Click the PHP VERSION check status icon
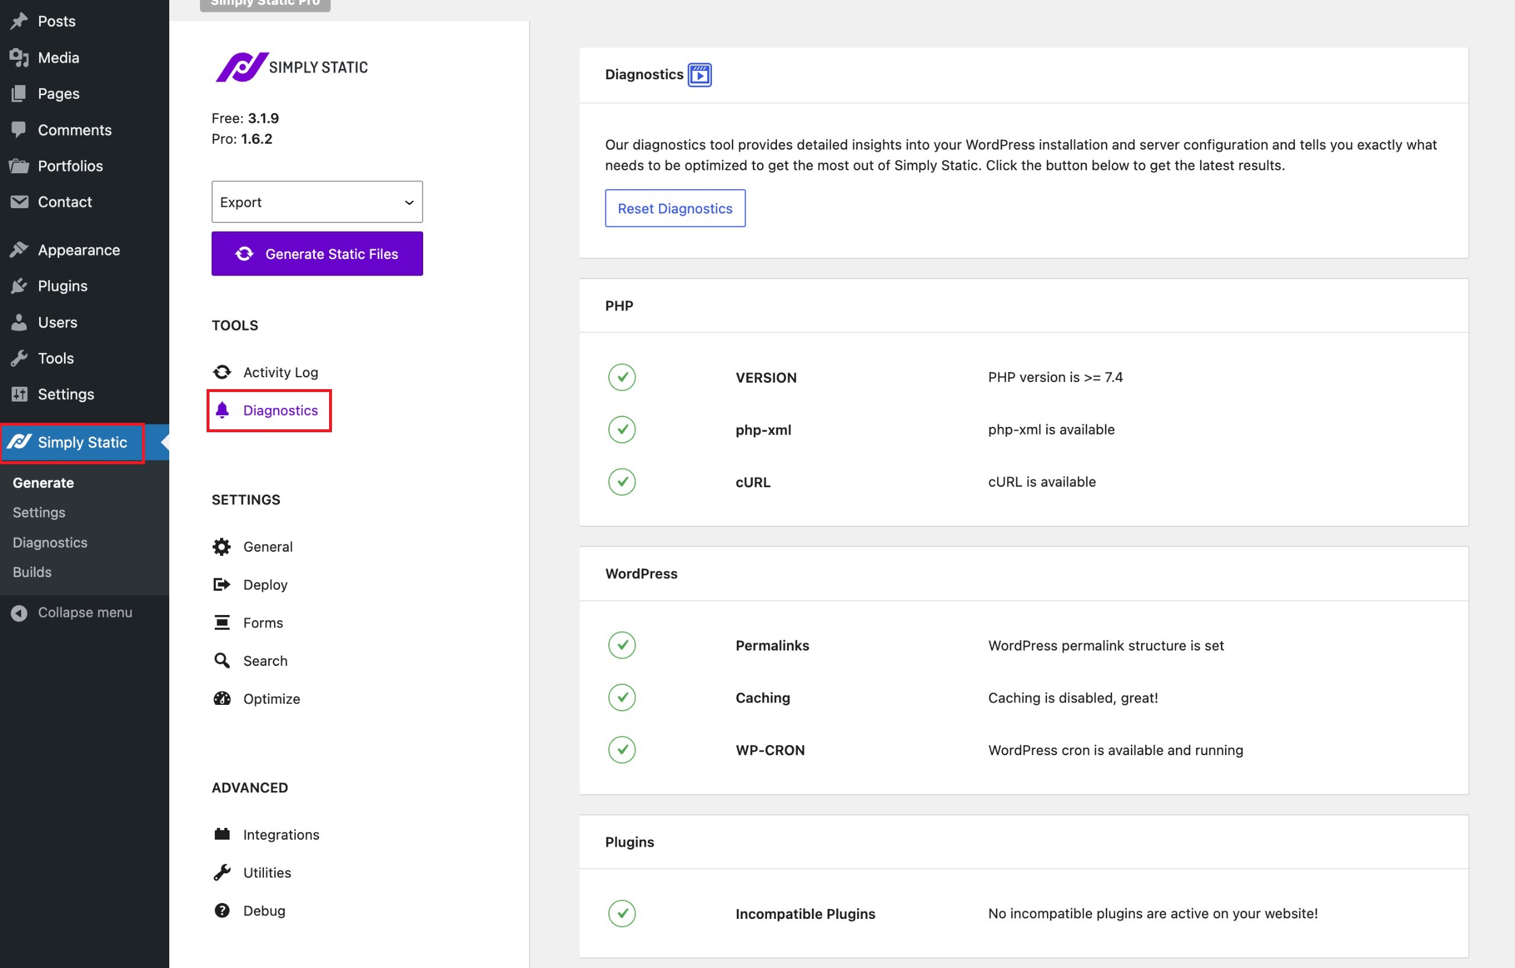This screenshot has width=1515, height=968. pyautogui.click(x=621, y=377)
